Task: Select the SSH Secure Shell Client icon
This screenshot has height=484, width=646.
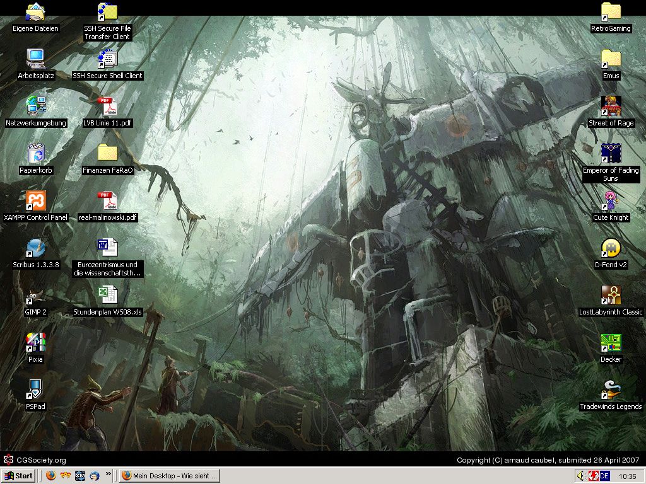Action: pos(107,60)
